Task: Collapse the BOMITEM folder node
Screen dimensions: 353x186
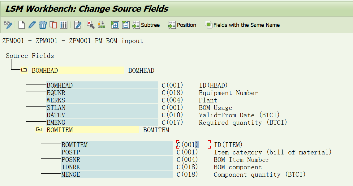Action: coord(38,130)
